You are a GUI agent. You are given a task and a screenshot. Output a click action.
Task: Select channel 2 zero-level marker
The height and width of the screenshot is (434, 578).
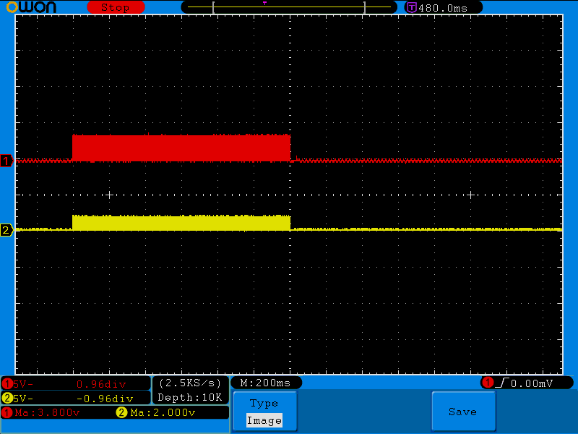[7, 230]
